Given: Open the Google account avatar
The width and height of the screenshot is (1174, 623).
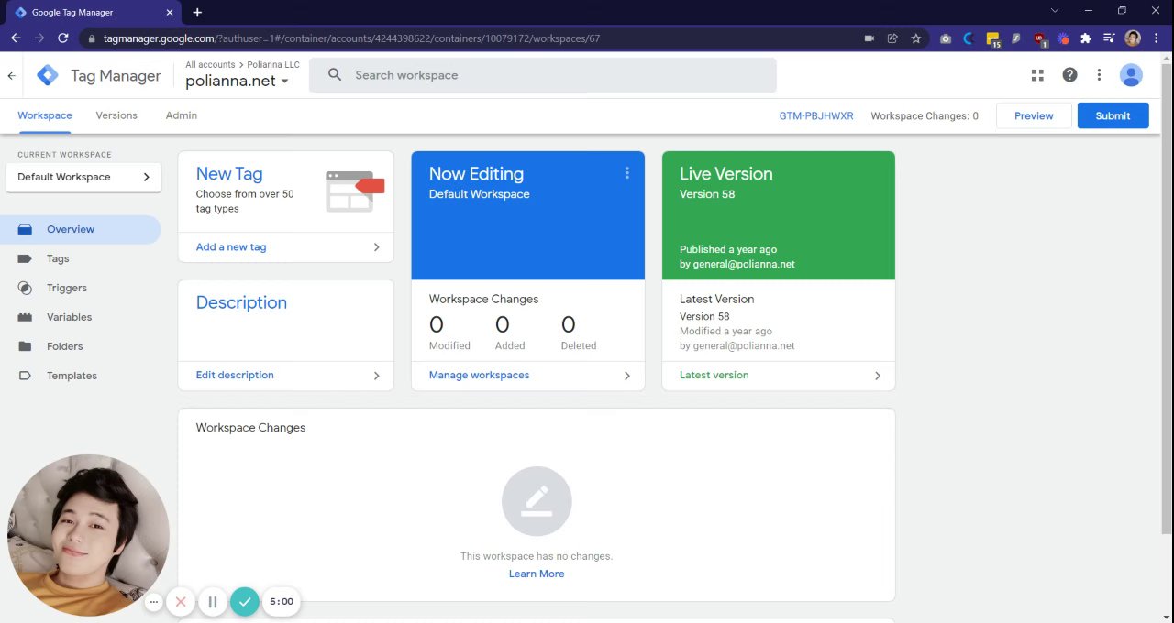Looking at the screenshot, I should (x=1131, y=75).
